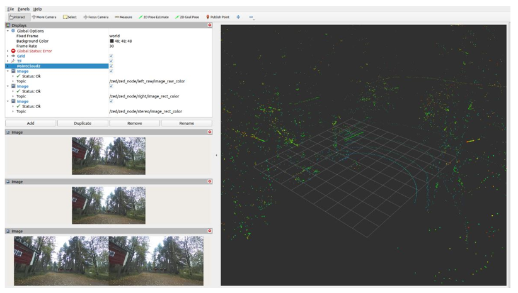This screenshot has width=518, height=293.
Task: Pick the Measure tool
Action: pos(124,17)
